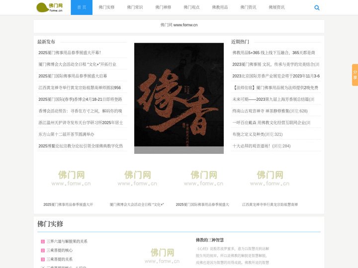Open the 佛教用品 menu item

[220, 7]
